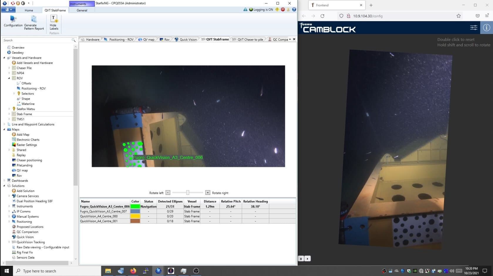
Task: Open the QC Compa tab dropdown arrow
Action: point(290,39)
